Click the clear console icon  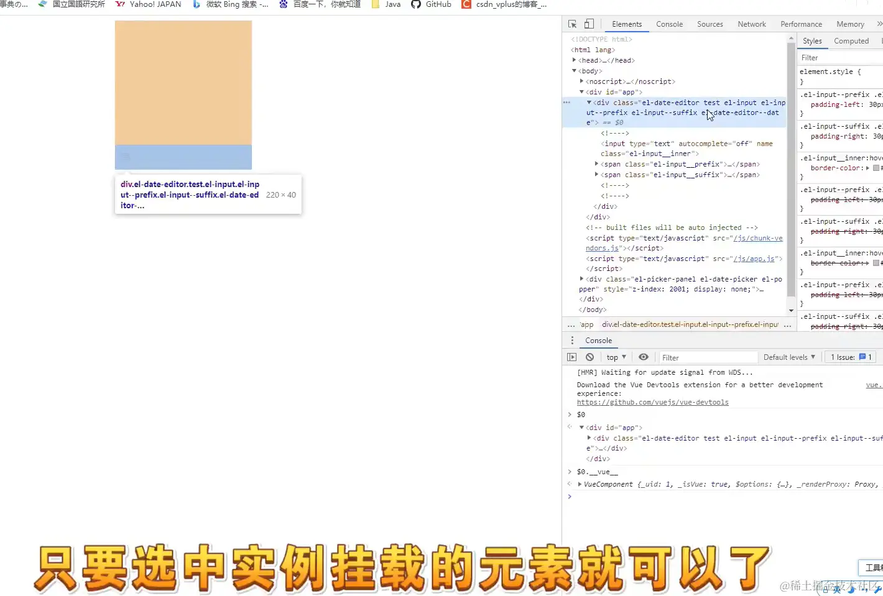coord(589,357)
